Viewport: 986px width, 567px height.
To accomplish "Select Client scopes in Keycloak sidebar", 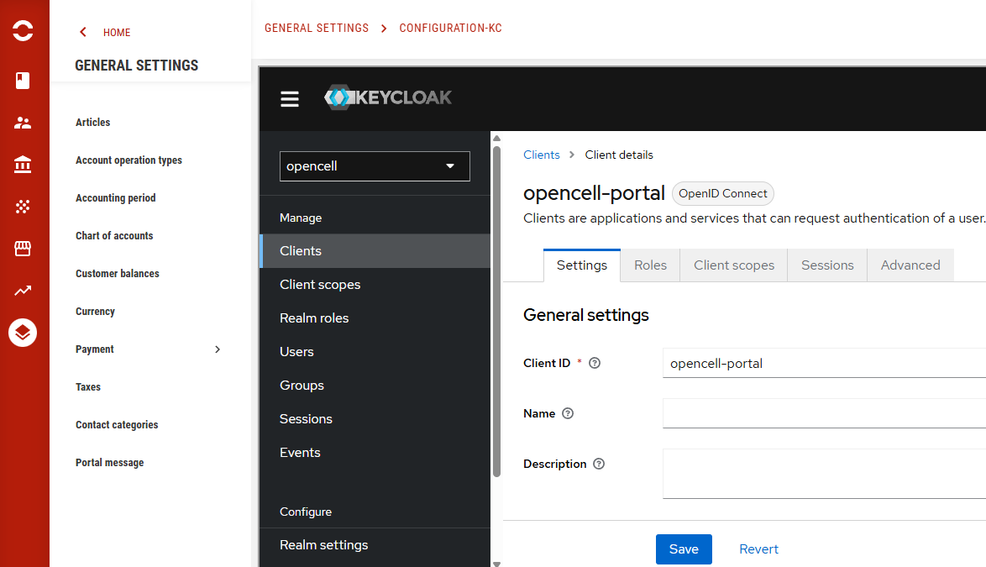I will pos(320,285).
